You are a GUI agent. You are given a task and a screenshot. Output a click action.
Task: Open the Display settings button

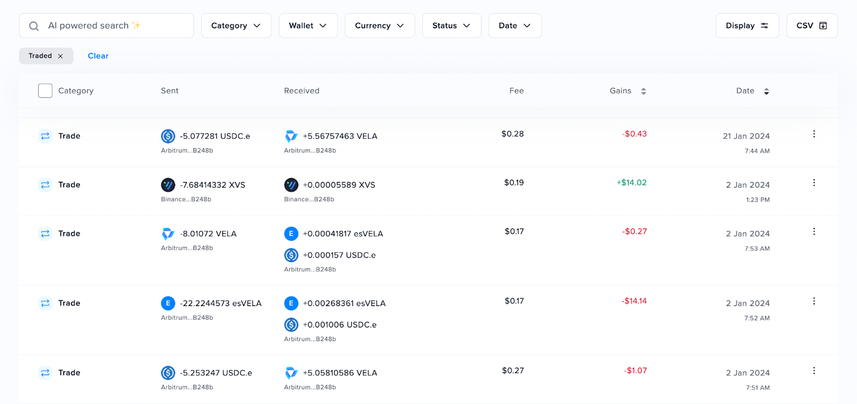pos(747,26)
